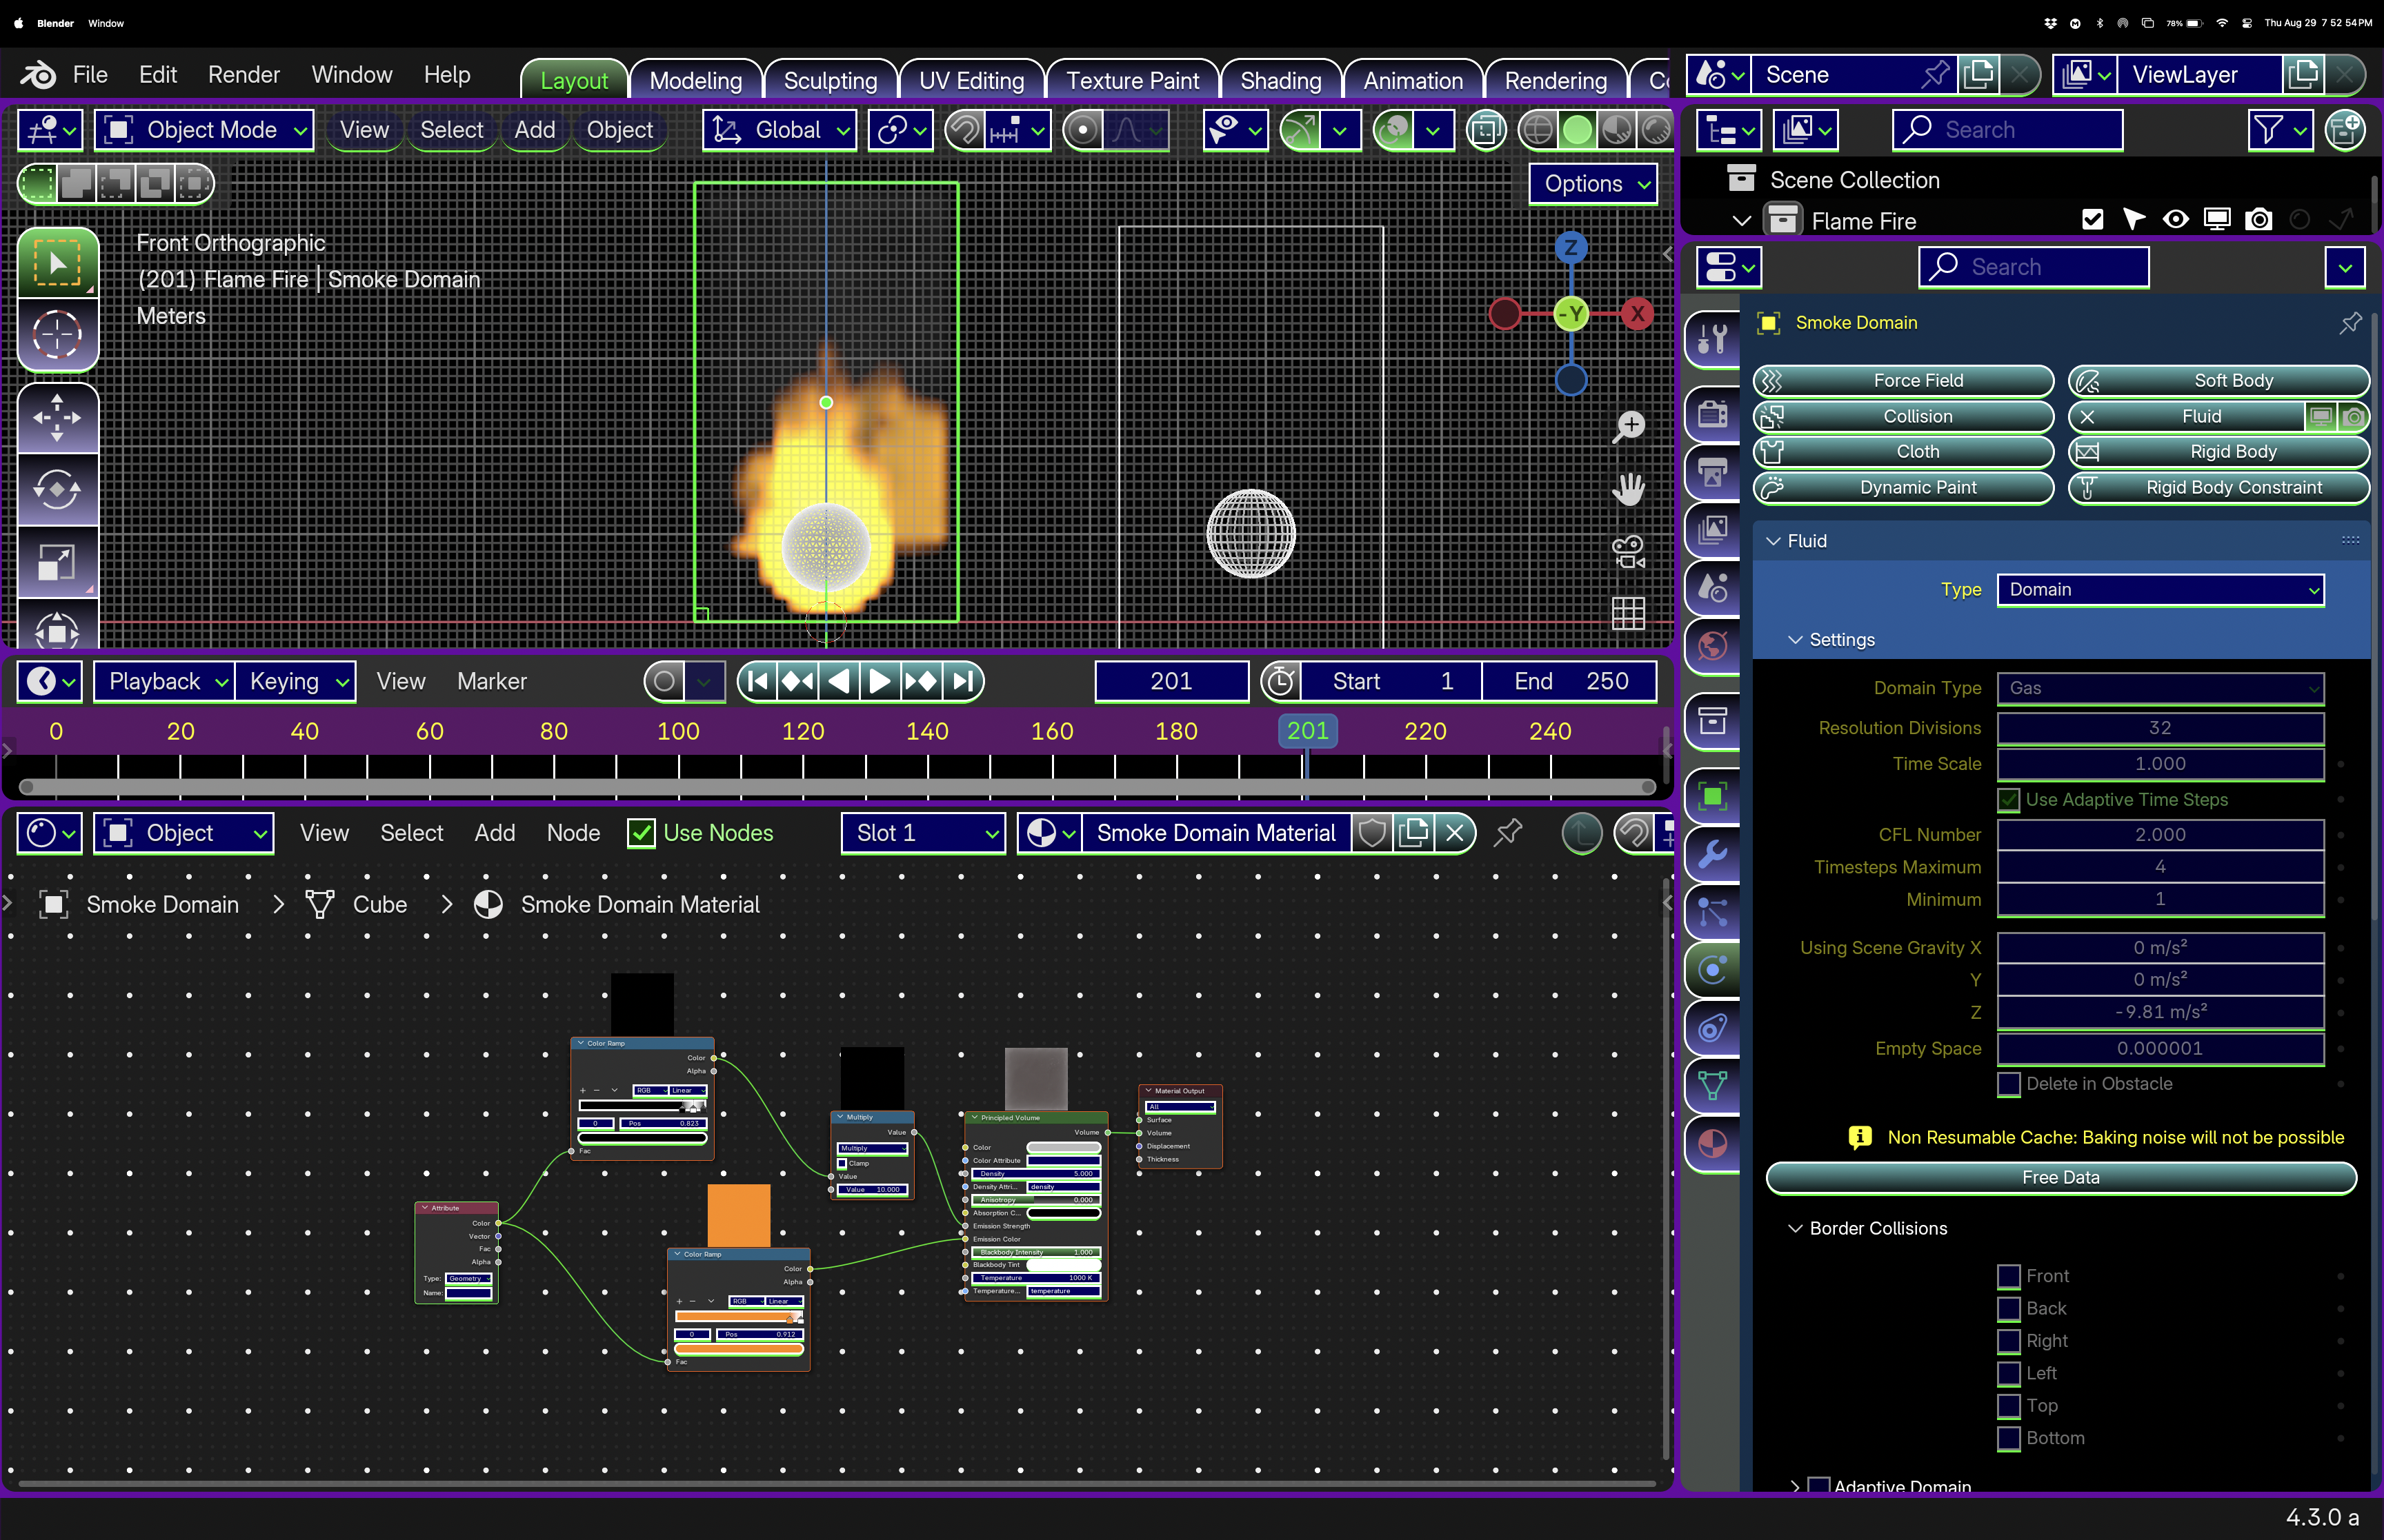This screenshot has width=2384, height=1540.
Task: Toggle X-ray view in viewport header
Action: [x=1486, y=130]
